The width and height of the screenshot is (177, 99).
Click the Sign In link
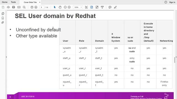tap(172, 2)
